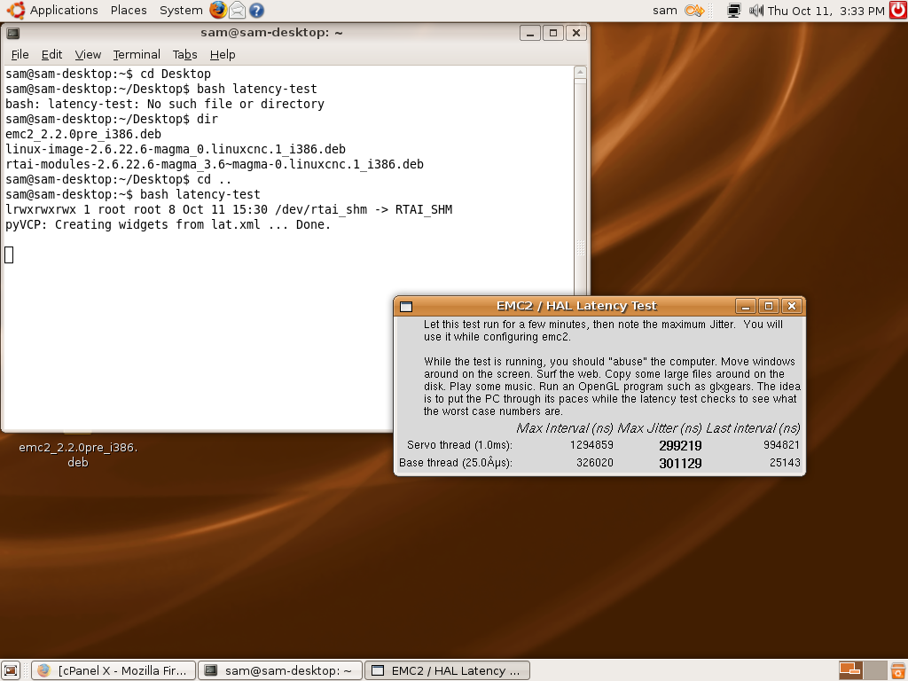Open the Help question mark icon
908x681 pixels.
pos(256,10)
